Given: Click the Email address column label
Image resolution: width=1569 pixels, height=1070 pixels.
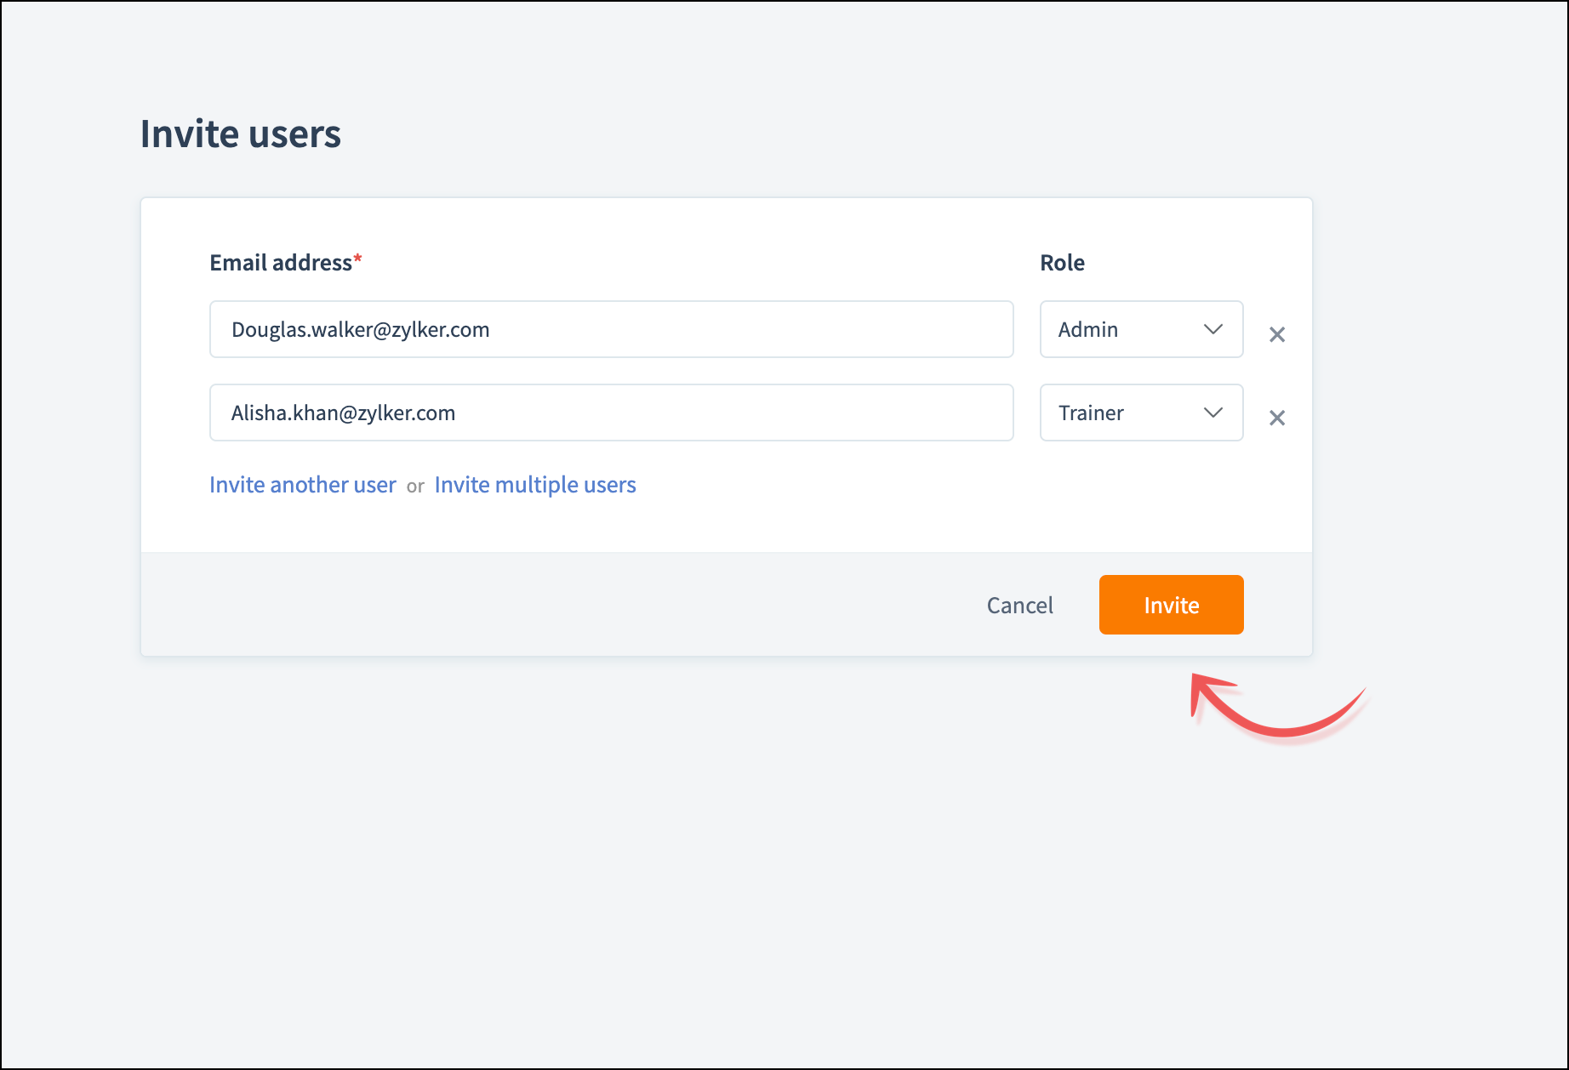Looking at the screenshot, I should click(x=281, y=263).
